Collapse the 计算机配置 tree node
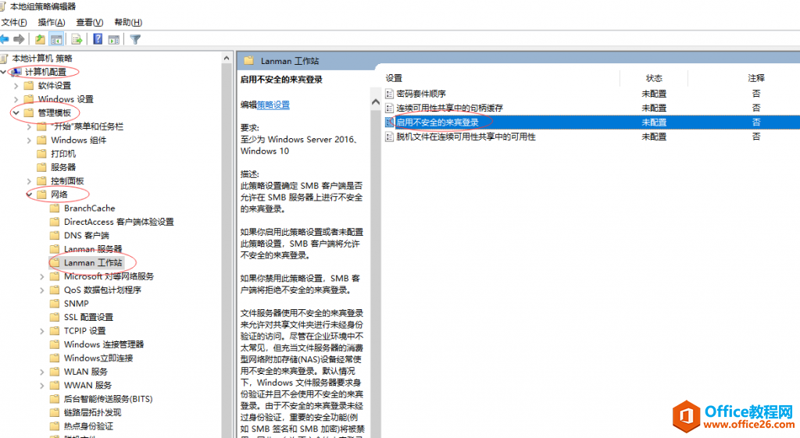Image resolution: width=800 pixels, height=438 pixels. [4, 72]
